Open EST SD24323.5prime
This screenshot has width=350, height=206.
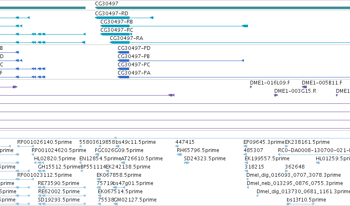point(205,159)
